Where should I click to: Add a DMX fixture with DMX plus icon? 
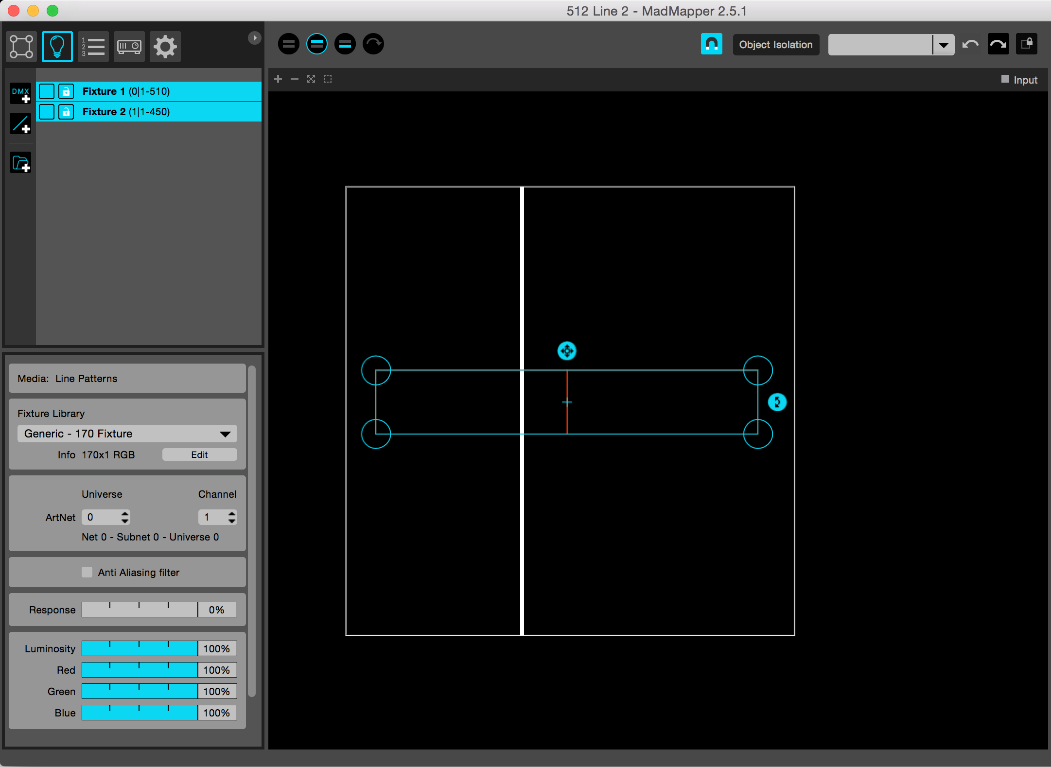[21, 93]
